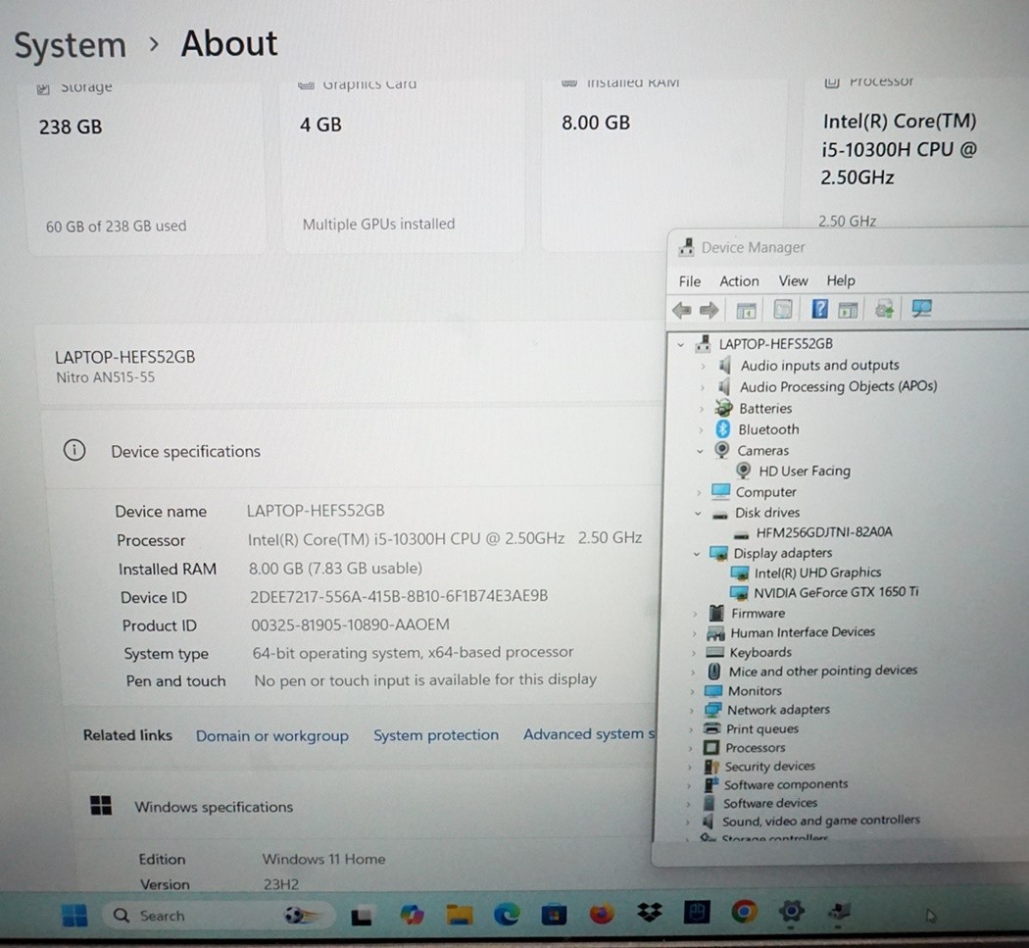Launch Google Chrome from the taskbar
The height and width of the screenshot is (948, 1029).
coord(744,911)
